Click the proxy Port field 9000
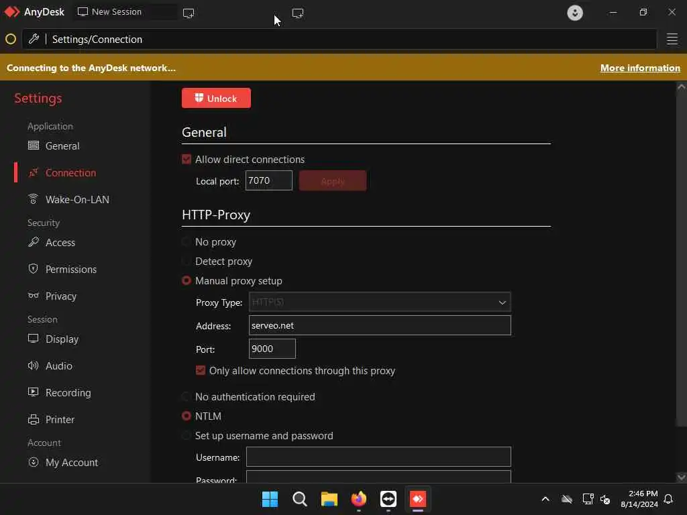 [272, 349]
